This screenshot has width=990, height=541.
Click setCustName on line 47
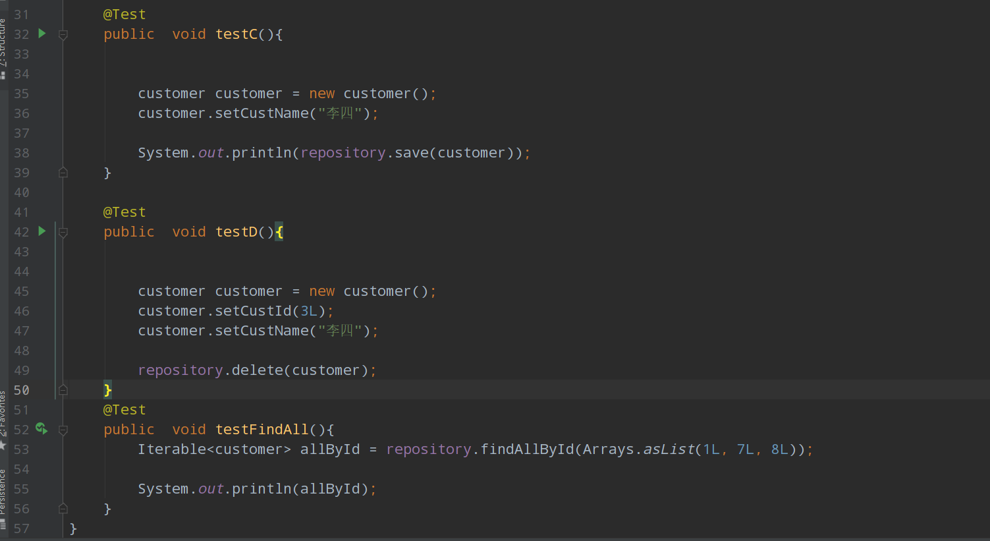click(262, 331)
